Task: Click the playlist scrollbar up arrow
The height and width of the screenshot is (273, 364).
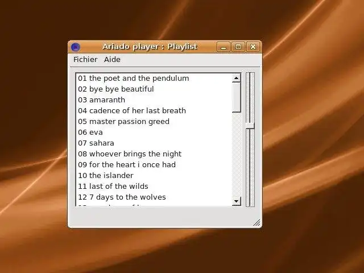Action: pos(237,78)
